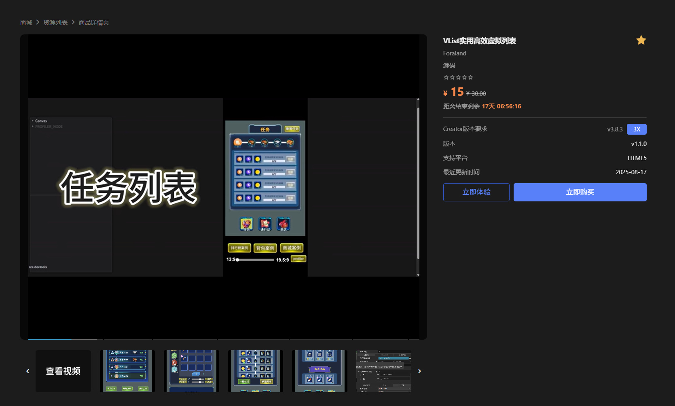Click the 排行榜案例 button in the video
This screenshot has height=406, width=675.
click(239, 248)
